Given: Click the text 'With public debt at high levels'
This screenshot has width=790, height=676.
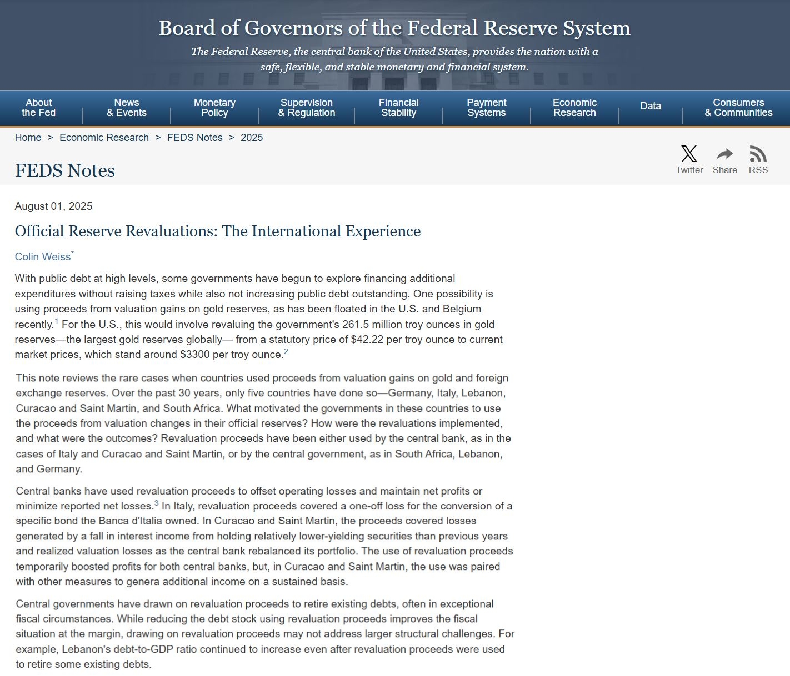Looking at the screenshot, I should pyautogui.click(x=86, y=278).
